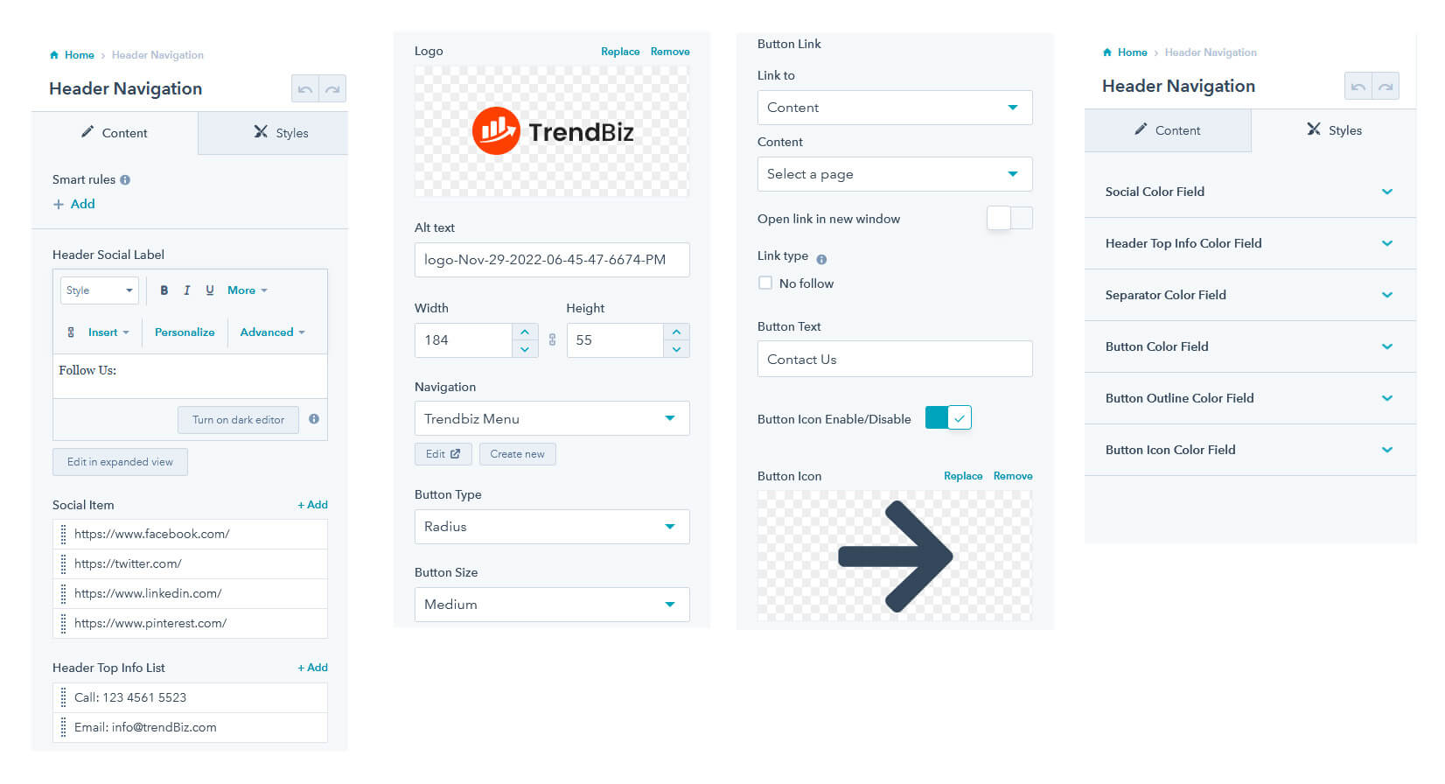
Task: Click the Smart rules info icon
Action: (125, 180)
